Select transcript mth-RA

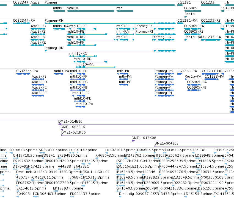pos(123,32)
